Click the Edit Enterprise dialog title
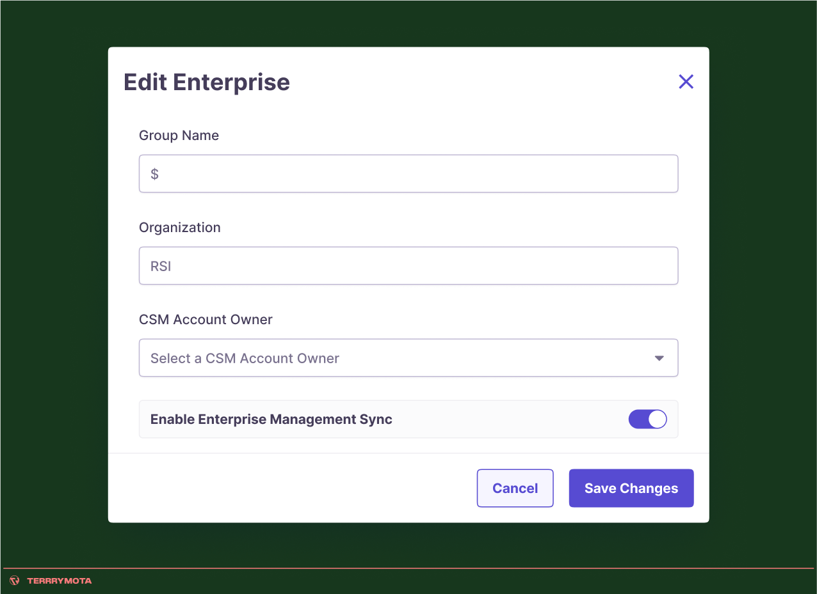817x594 pixels. point(206,82)
